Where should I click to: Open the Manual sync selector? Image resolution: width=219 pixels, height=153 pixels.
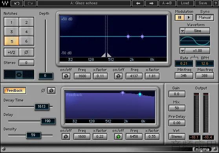pos(205,18)
